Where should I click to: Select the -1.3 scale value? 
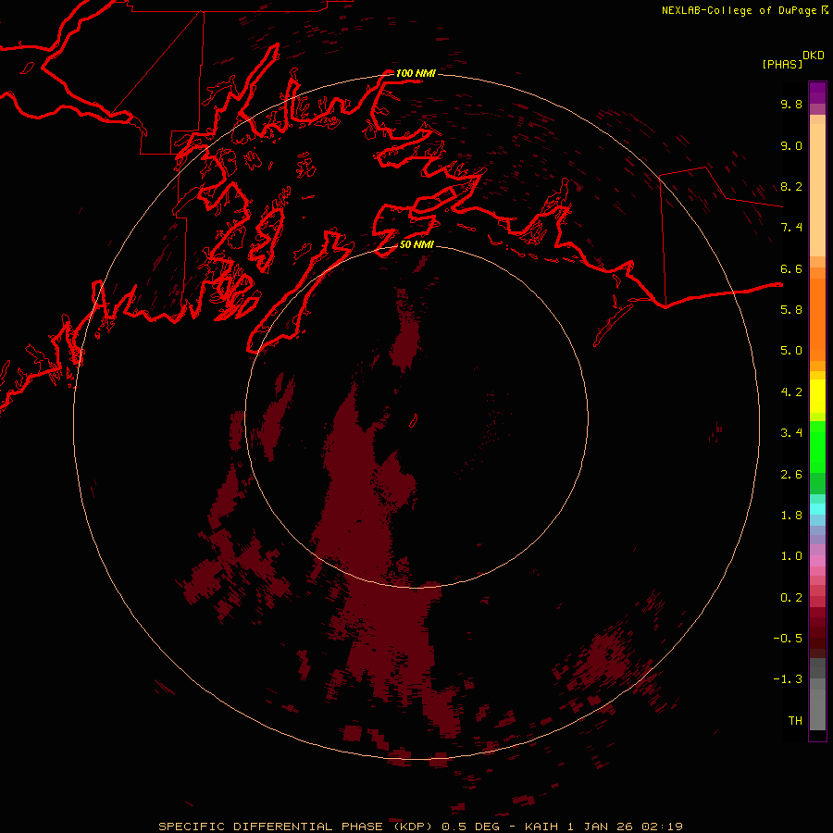(x=788, y=679)
